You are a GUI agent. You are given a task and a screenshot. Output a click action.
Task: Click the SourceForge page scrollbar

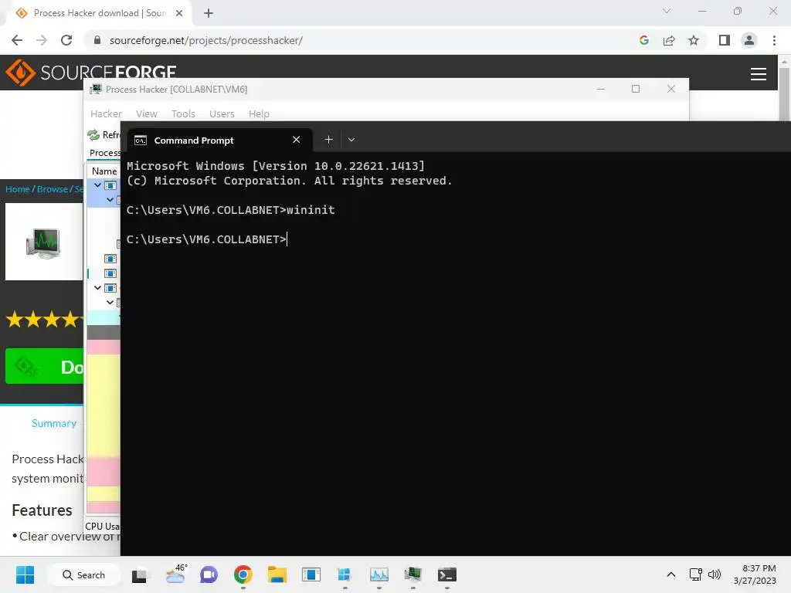tap(784, 96)
